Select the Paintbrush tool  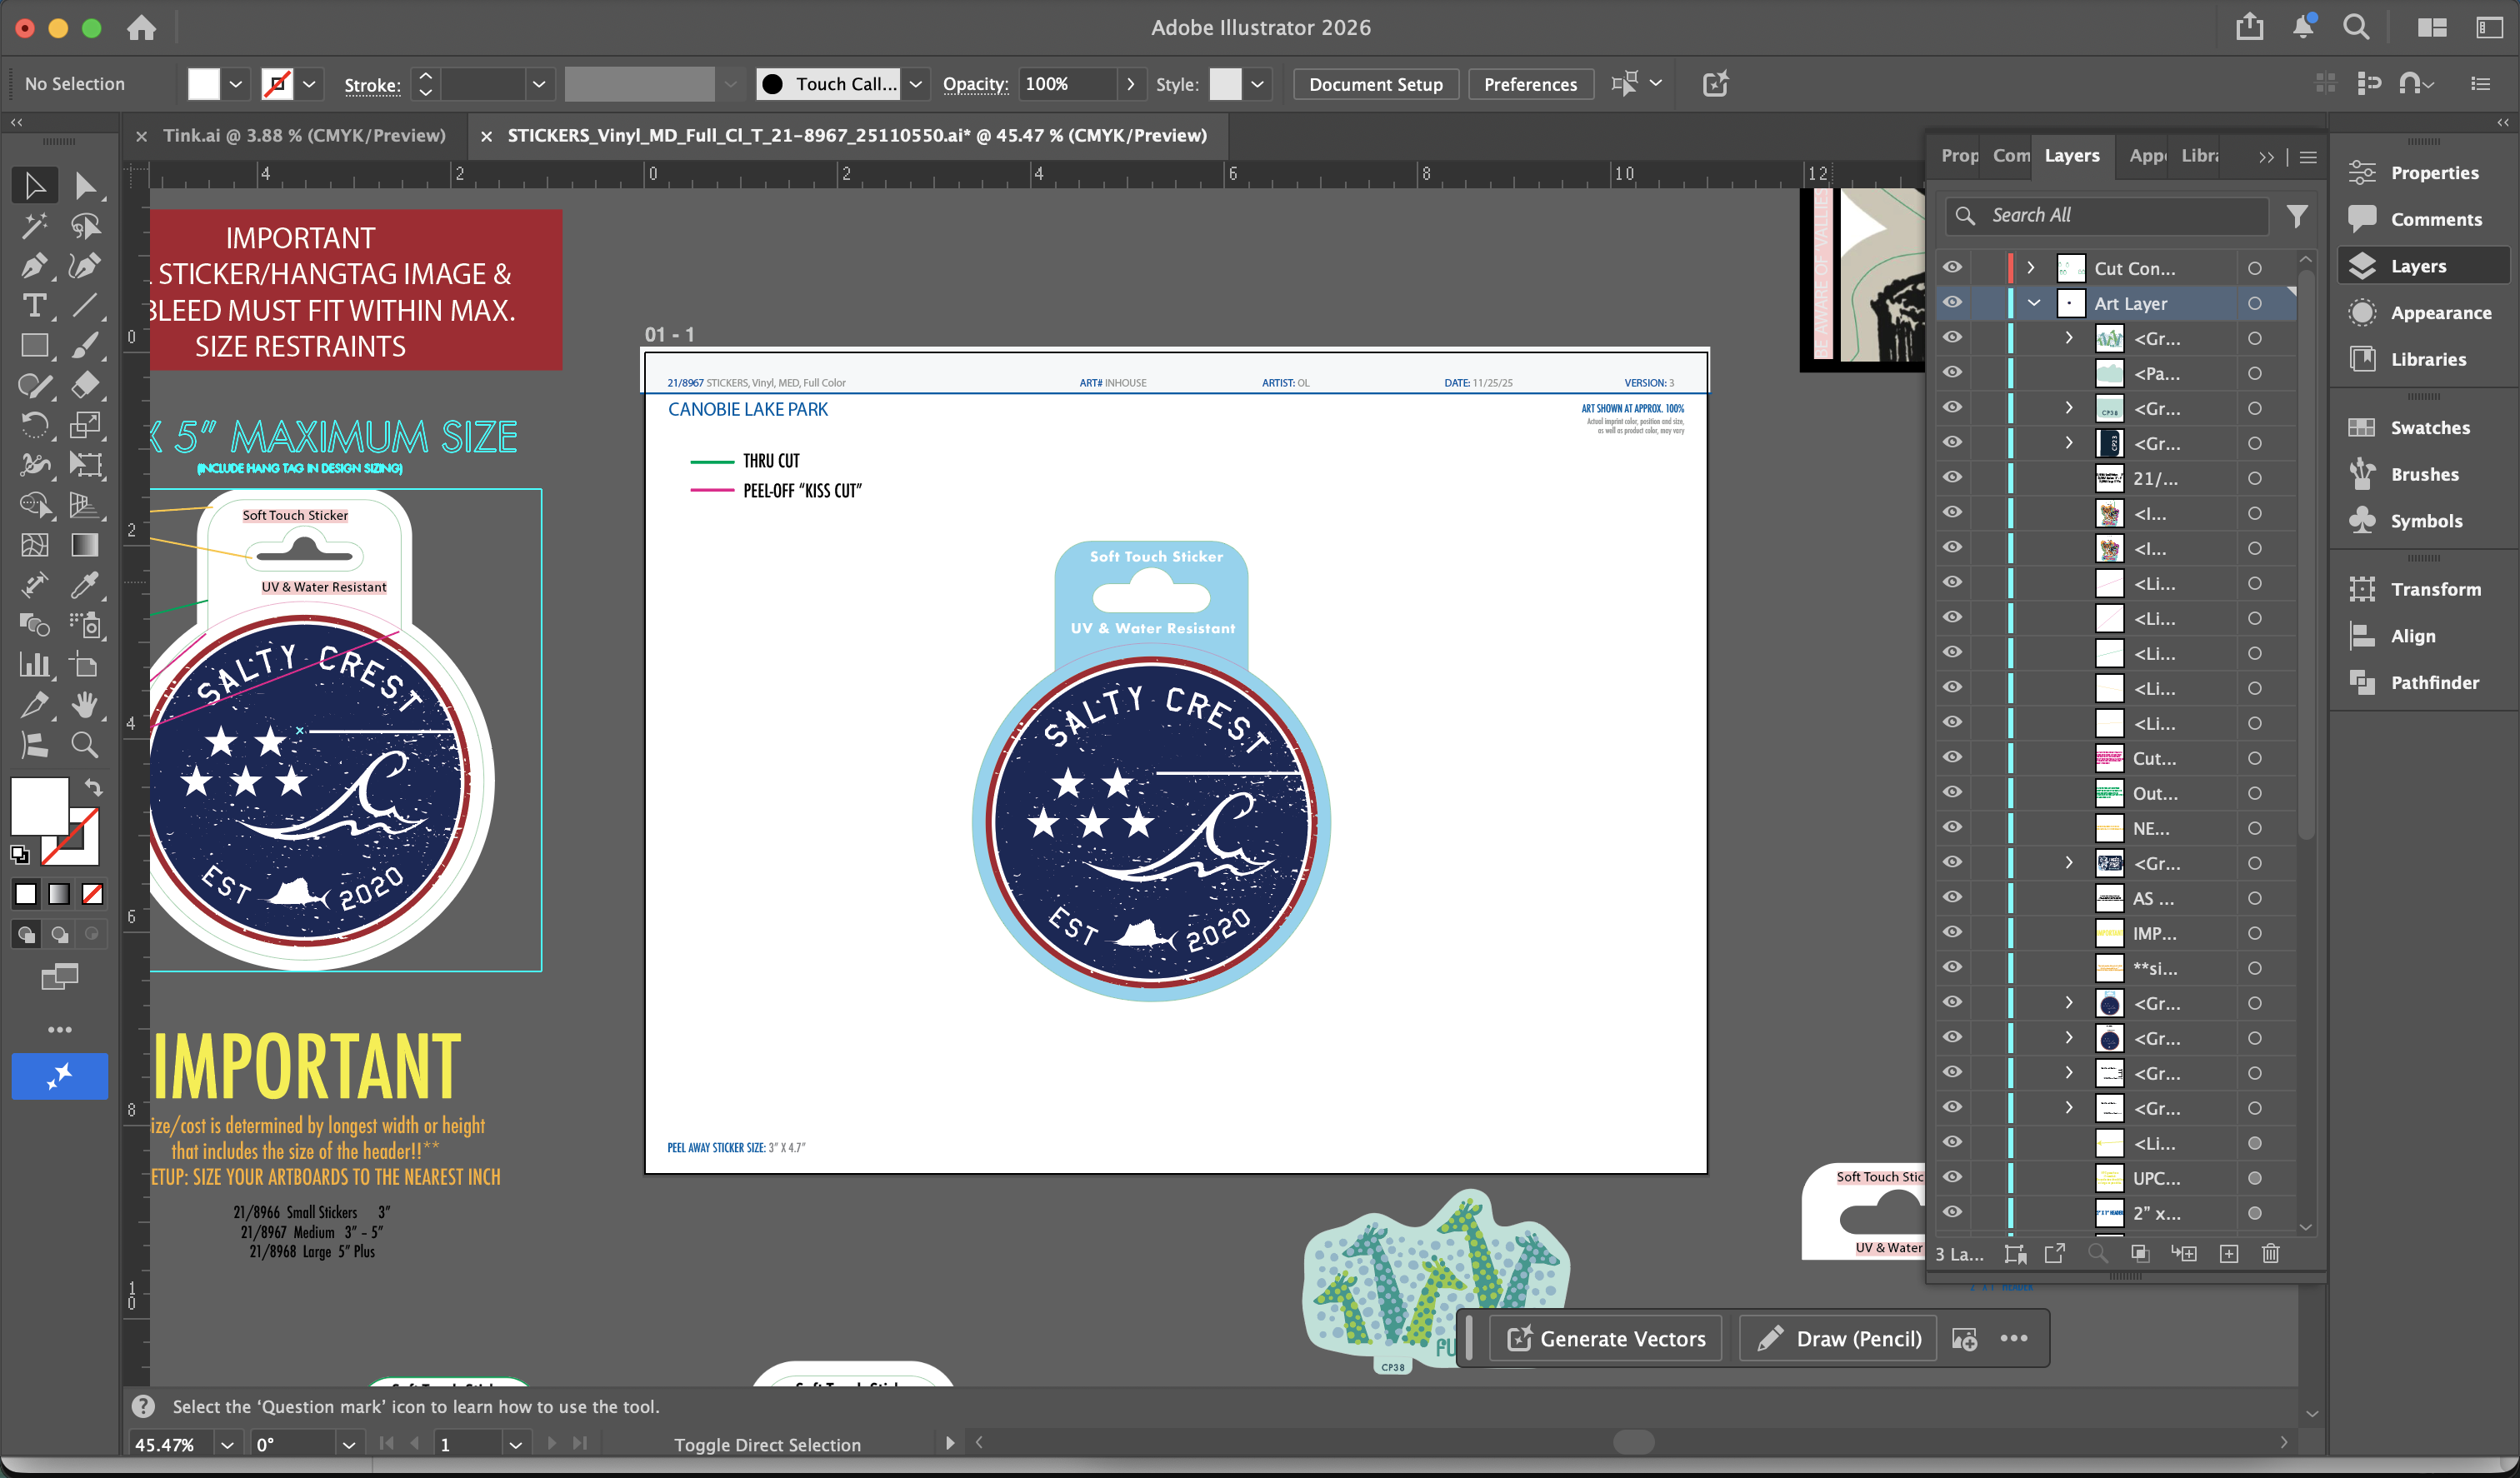point(85,346)
